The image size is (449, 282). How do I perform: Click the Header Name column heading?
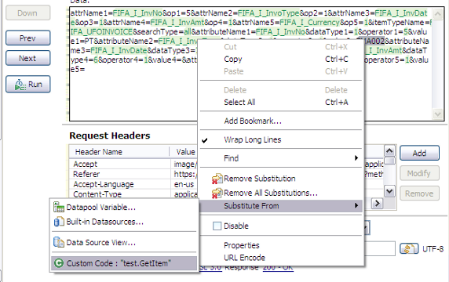(119, 152)
